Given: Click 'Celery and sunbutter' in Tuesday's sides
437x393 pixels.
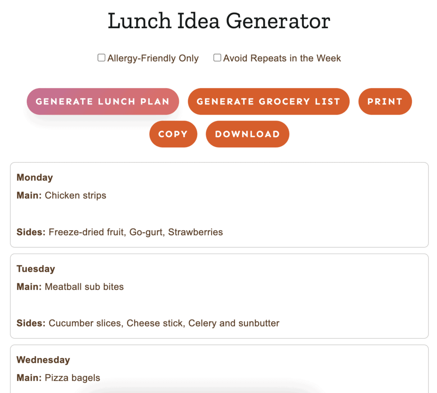Looking at the screenshot, I should click(234, 323).
